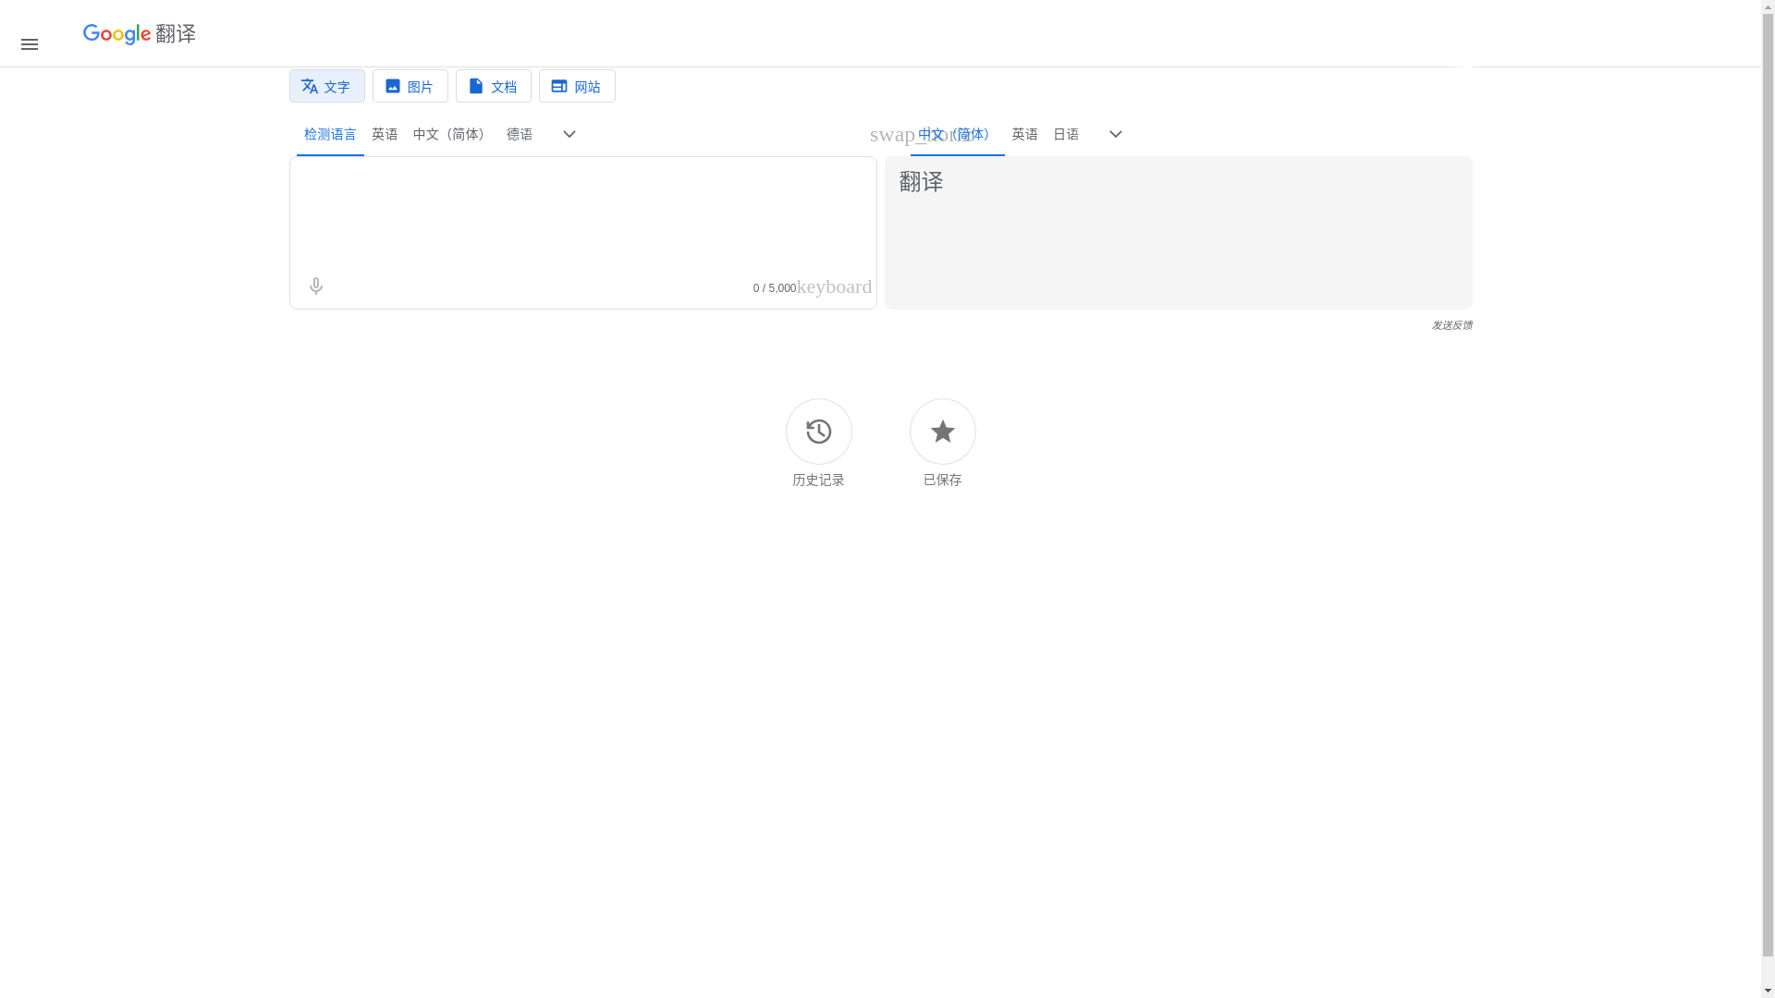Viewport: 1775px width, 998px height.
Task: Open the keyboard input tool
Action: pyautogui.click(x=834, y=286)
